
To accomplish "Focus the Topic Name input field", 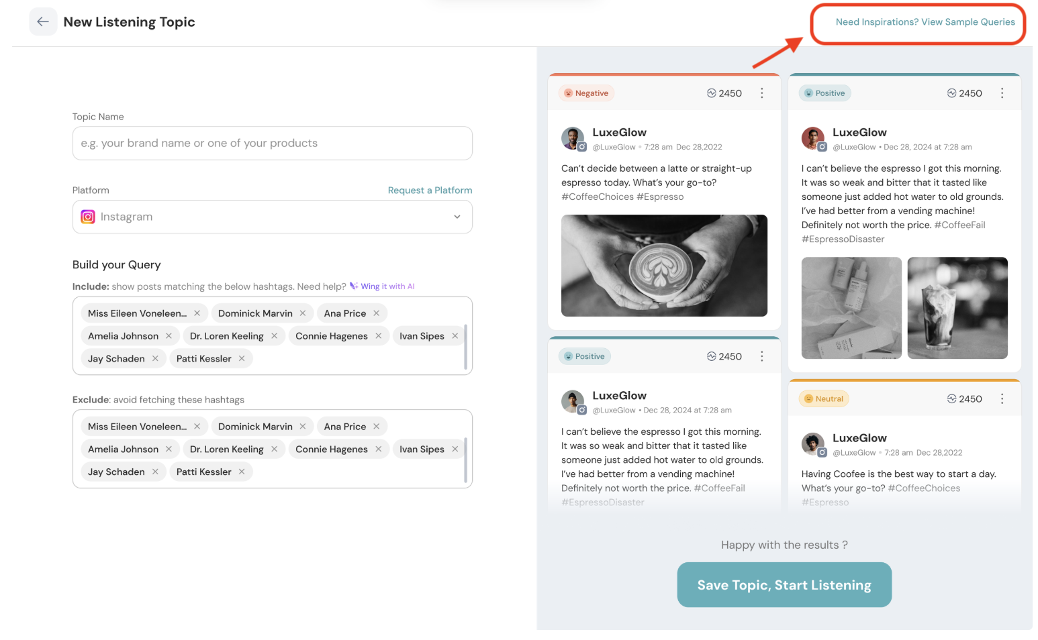I will pos(272,144).
